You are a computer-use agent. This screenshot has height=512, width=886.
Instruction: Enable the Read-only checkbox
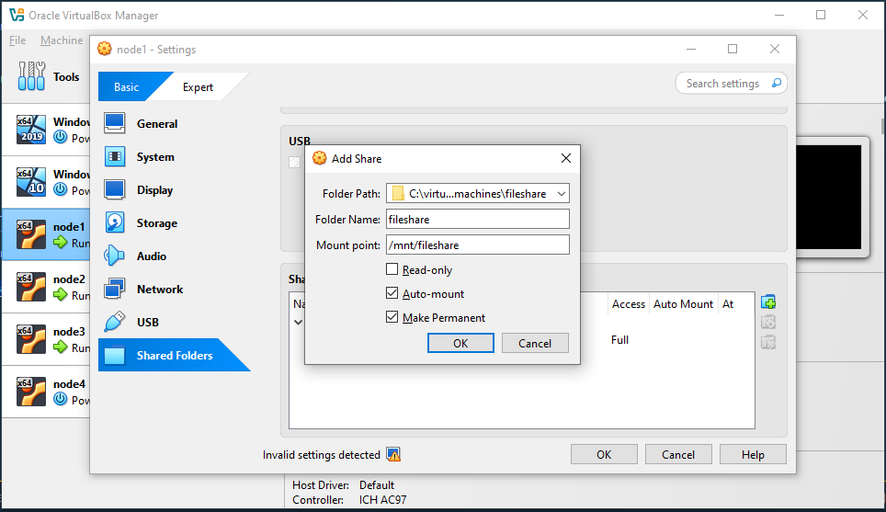[x=392, y=269]
